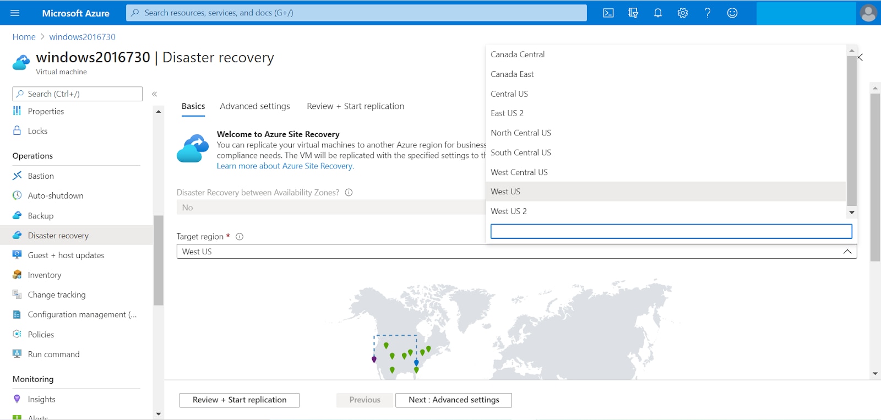The image size is (881, 420).
Task: Collapse the left sidebar menu
Action: tap(155, 94)
